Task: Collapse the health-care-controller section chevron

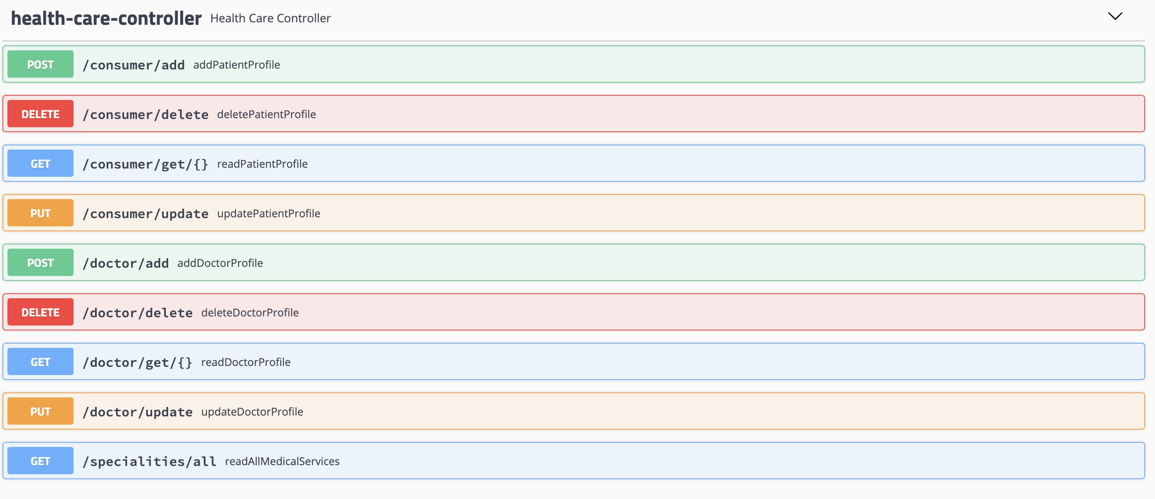Action: click(1114, 17)
